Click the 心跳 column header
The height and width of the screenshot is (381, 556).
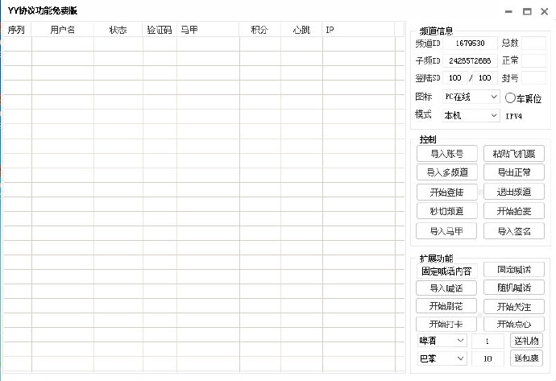pos(301,30)
